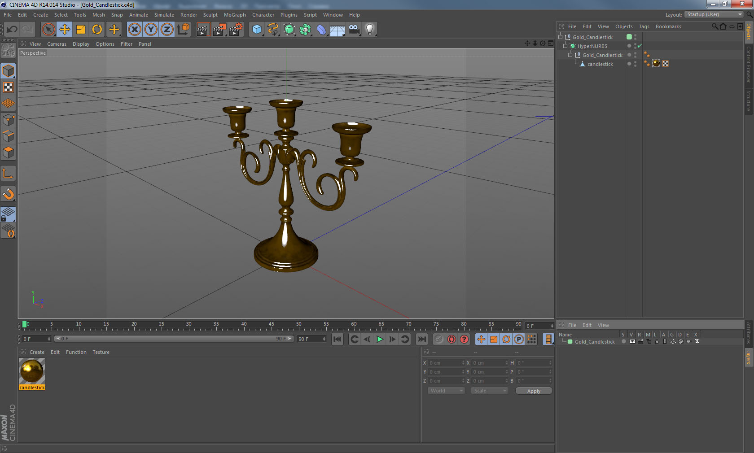Open viewport Cameras menu
754x453 pixels.
coord(57,44)
